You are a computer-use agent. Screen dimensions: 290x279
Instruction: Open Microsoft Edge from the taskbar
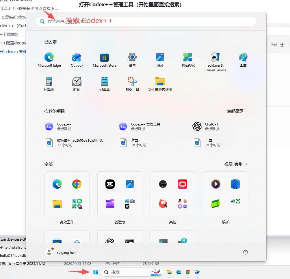(x=179, y=272)
